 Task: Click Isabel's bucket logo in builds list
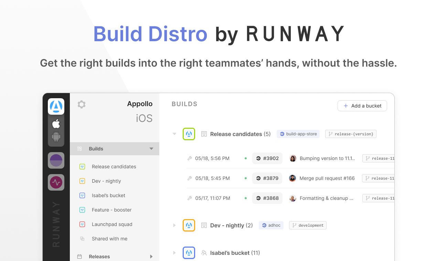tap(189, 253)
